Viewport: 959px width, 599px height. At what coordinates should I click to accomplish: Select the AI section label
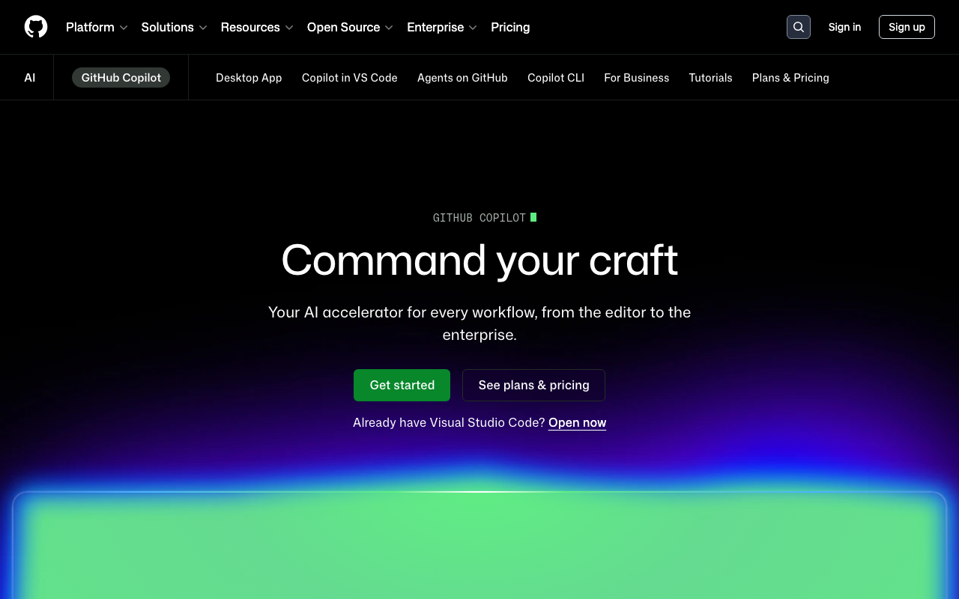coord(30,78)
